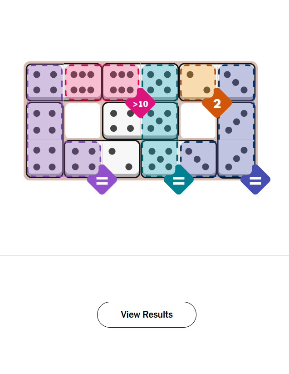Tap the bottom-row teal five-pip die
Image resolution: width=289 pixels, height=374 pixels.
pos(159,159)
